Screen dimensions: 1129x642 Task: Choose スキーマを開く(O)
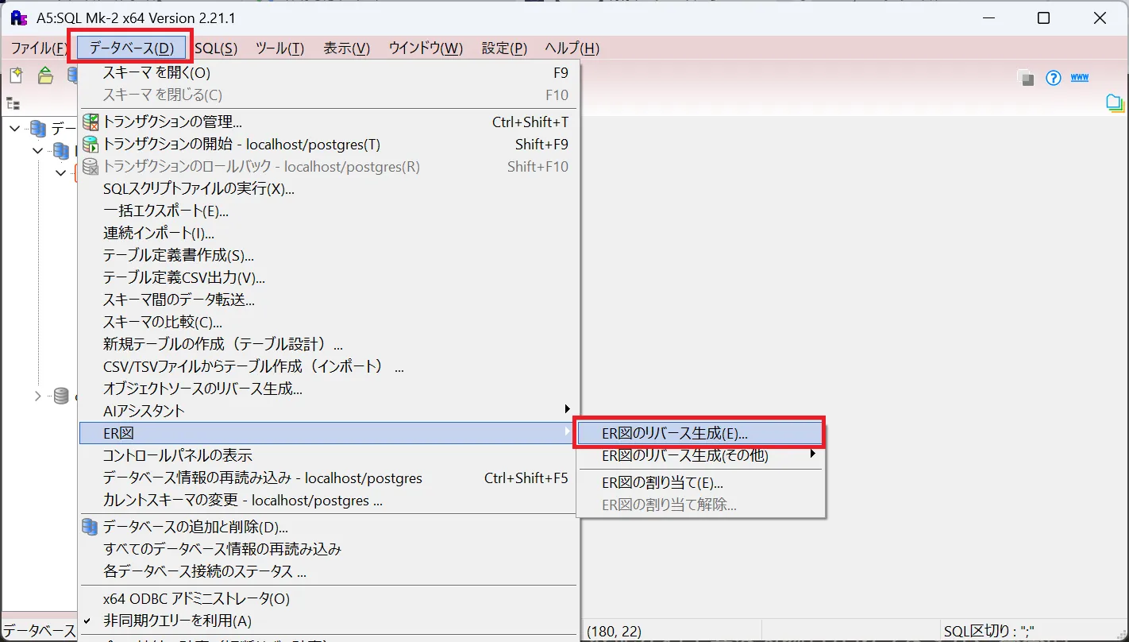[x=329, y=73]
